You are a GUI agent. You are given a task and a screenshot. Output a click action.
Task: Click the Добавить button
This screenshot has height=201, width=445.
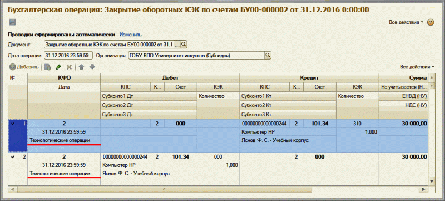pos(23,67)
